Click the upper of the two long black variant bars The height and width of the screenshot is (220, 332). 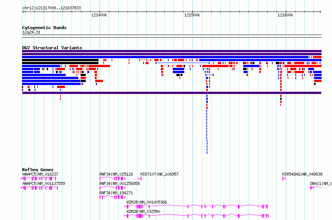60,60
